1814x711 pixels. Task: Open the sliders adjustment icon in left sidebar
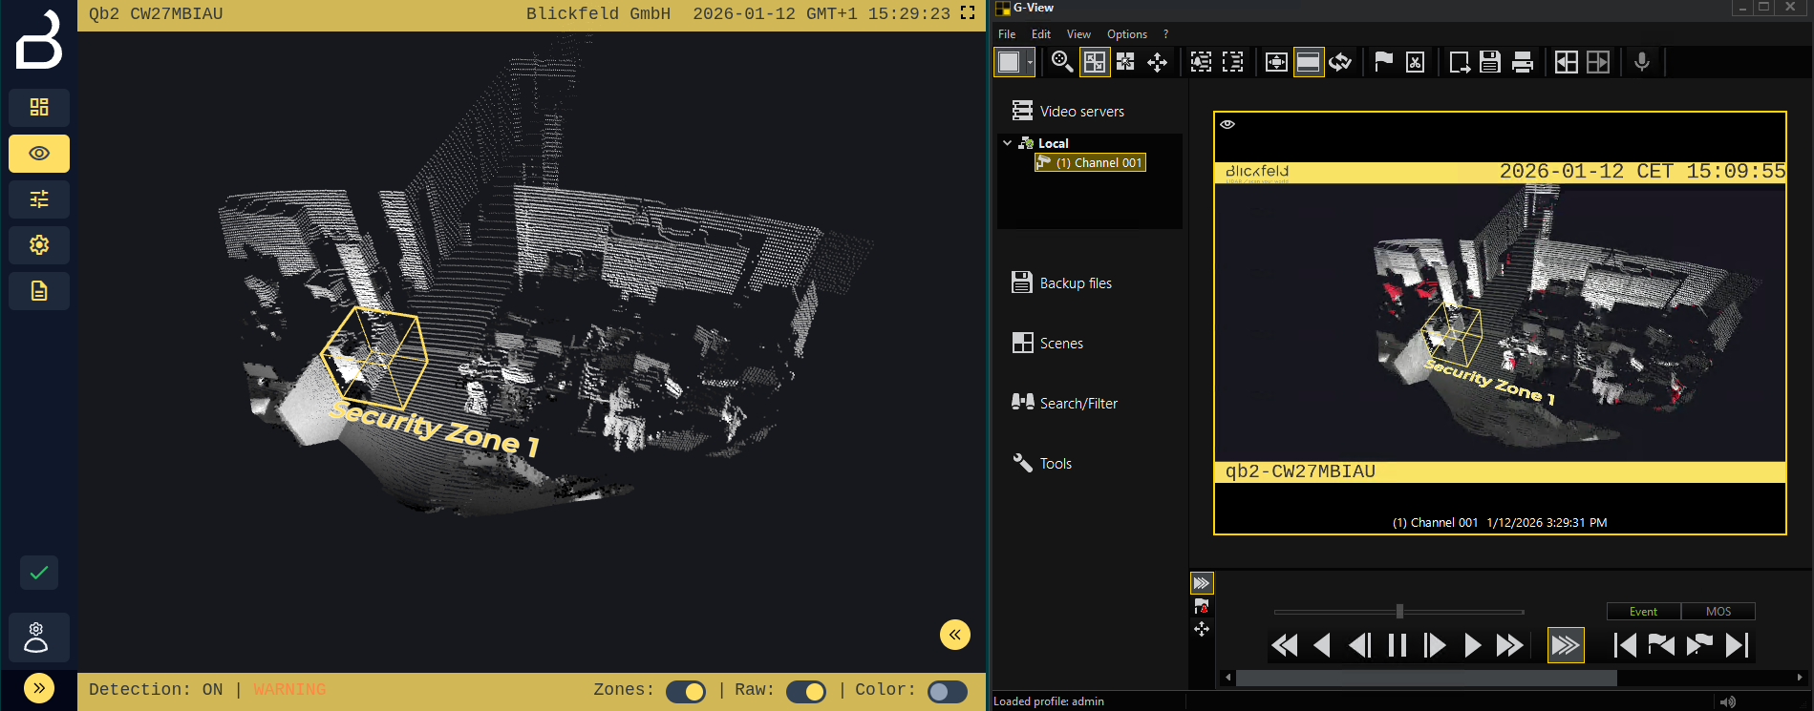[39, 199]
